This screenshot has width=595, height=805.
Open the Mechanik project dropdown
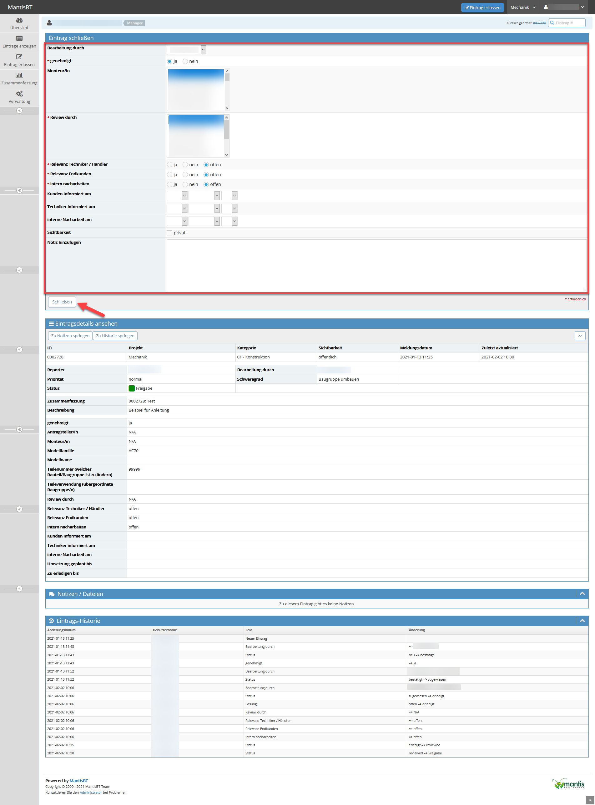(x=522, y=7)
